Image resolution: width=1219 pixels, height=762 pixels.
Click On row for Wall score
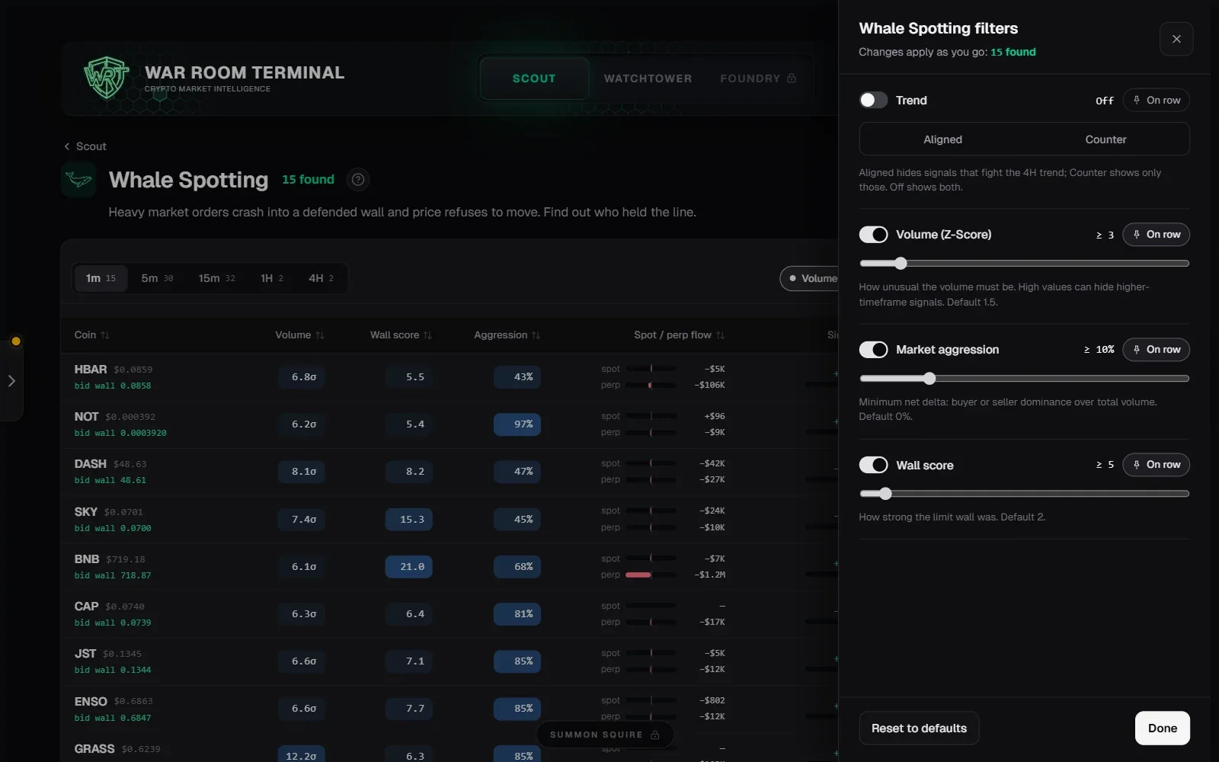click(1156, 464)
